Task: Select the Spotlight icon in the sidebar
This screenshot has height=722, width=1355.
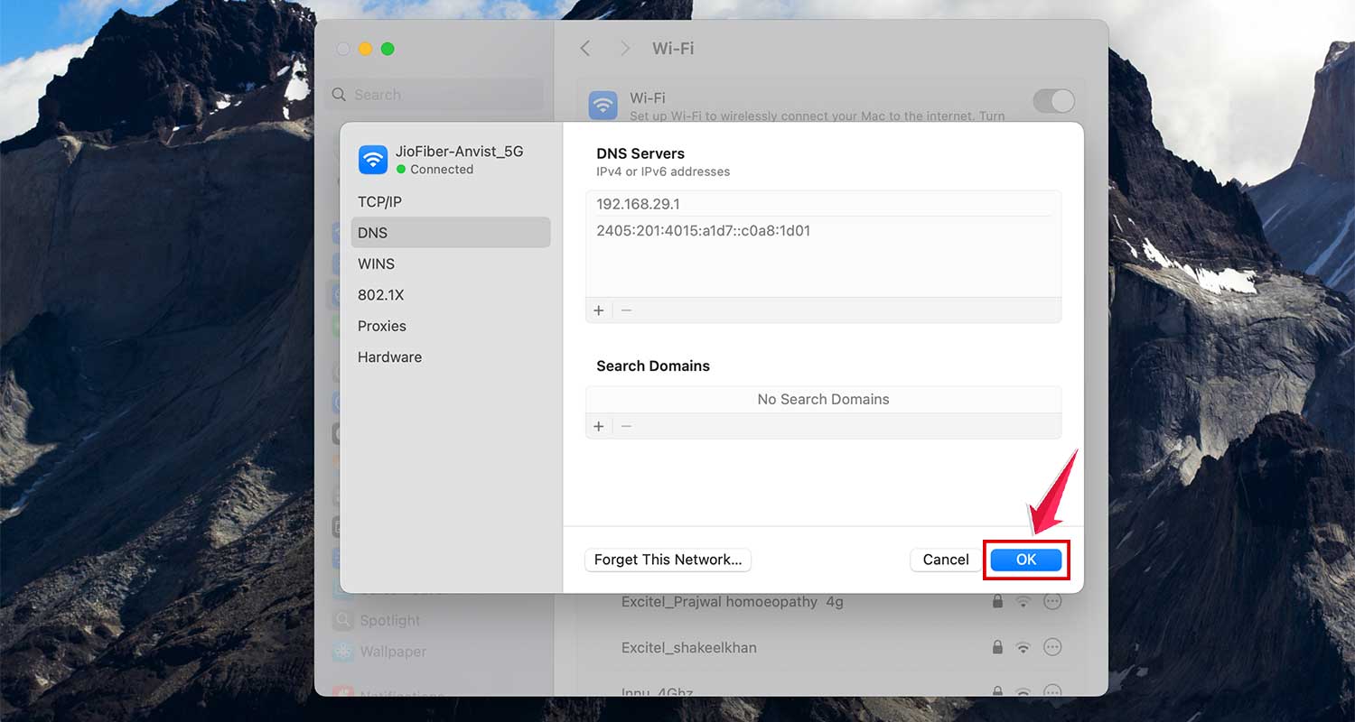Action: (x=343, y=620)
